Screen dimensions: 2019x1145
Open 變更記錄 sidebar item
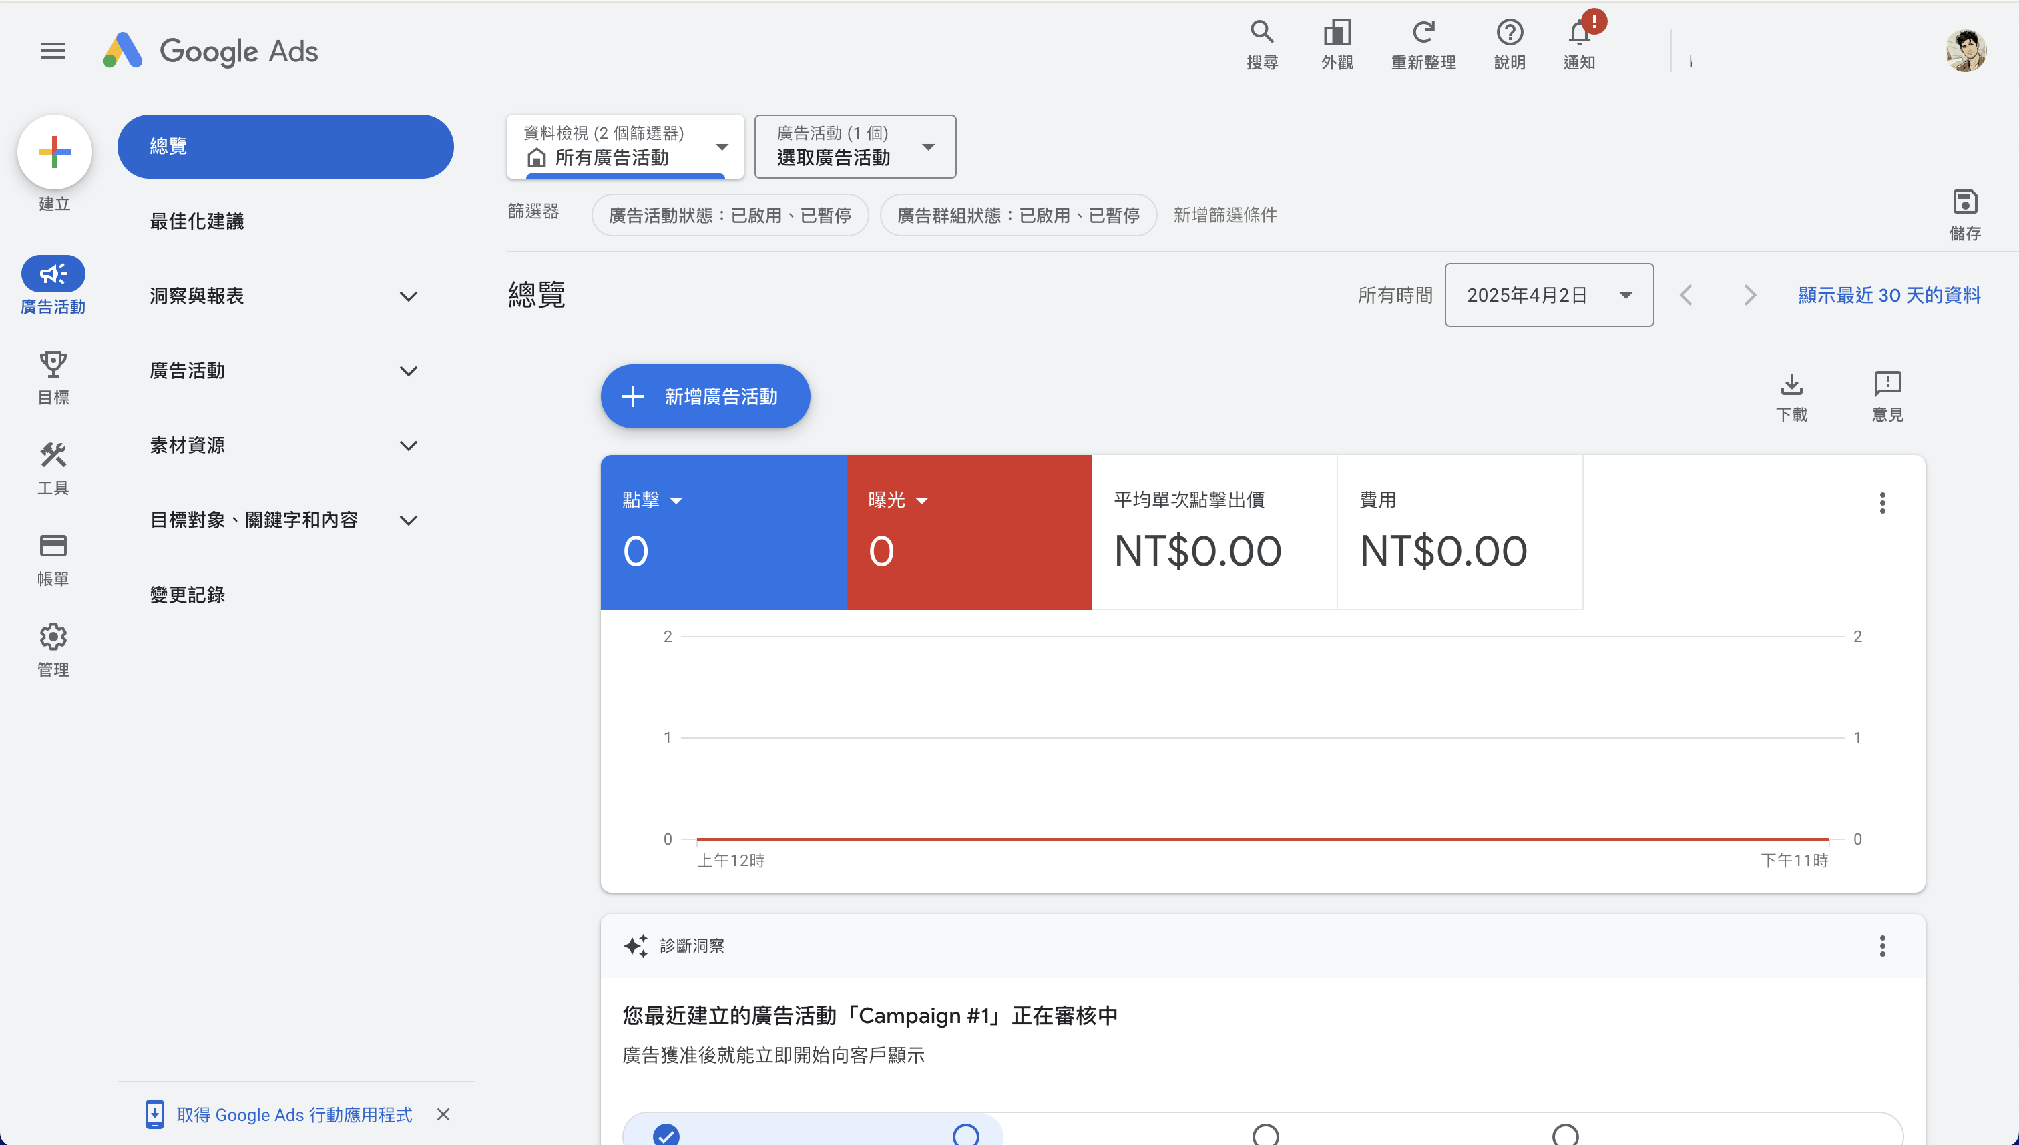(x=187, y=595)
